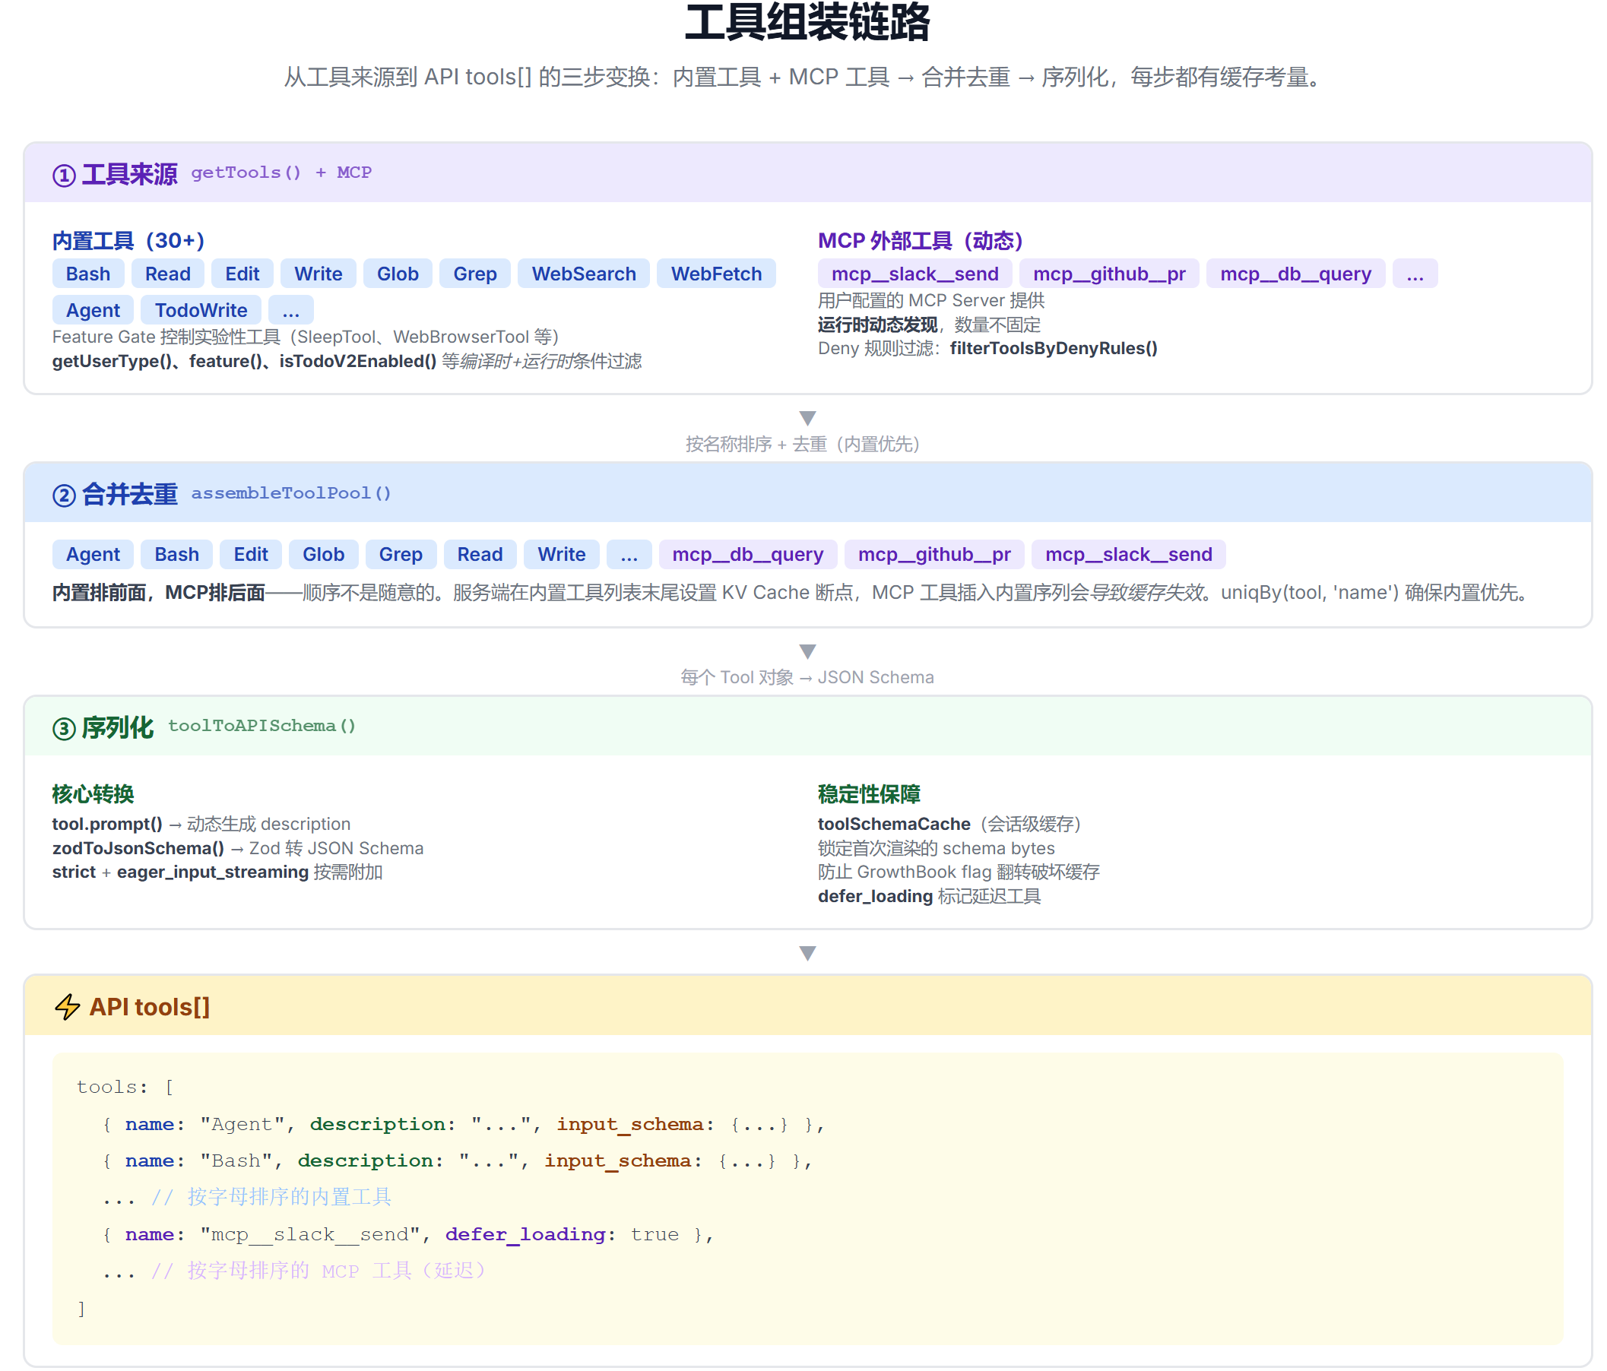1607x1371 pixels.
Task: Click the purple mcp__slack__send tag in the sources panel
Action: (x=914, y=274)
